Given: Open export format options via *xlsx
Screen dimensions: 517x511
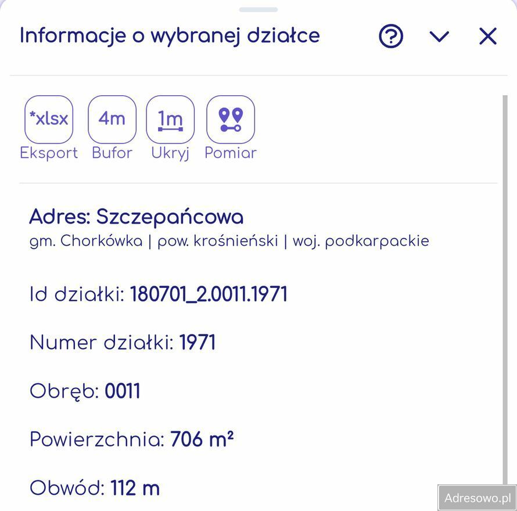Looking at the screenshot, I should (x=49, y=118).
